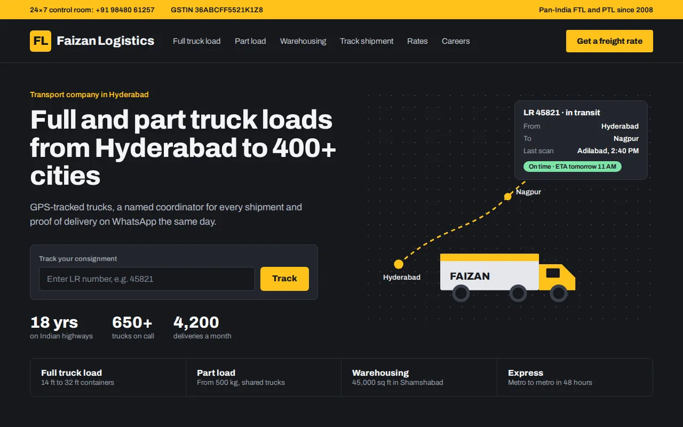Click the From Hyderabad row in the tracking card
This screenshot has width=683, height=427.
click(x=581, y=126)
